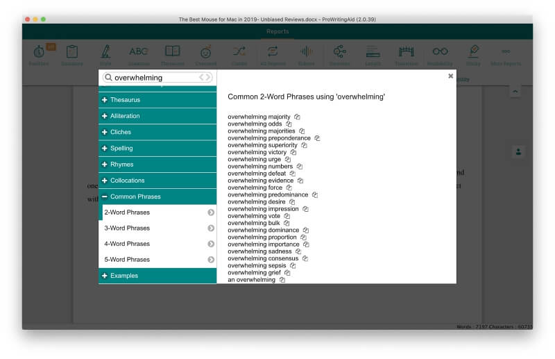Image resolution: width=555 pixels, height=359 pixels.
Task: Select 4-Word Phrases item
Action: tap(157, 244)
